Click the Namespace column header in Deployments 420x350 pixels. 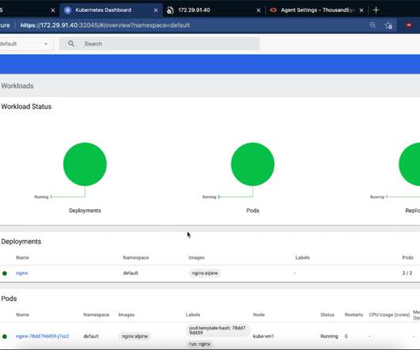(136, 257)
